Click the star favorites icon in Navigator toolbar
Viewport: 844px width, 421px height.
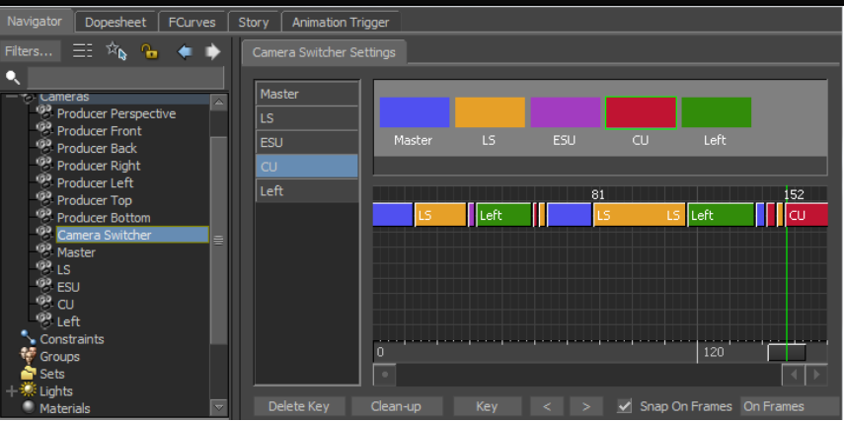[x=116, y=51]
